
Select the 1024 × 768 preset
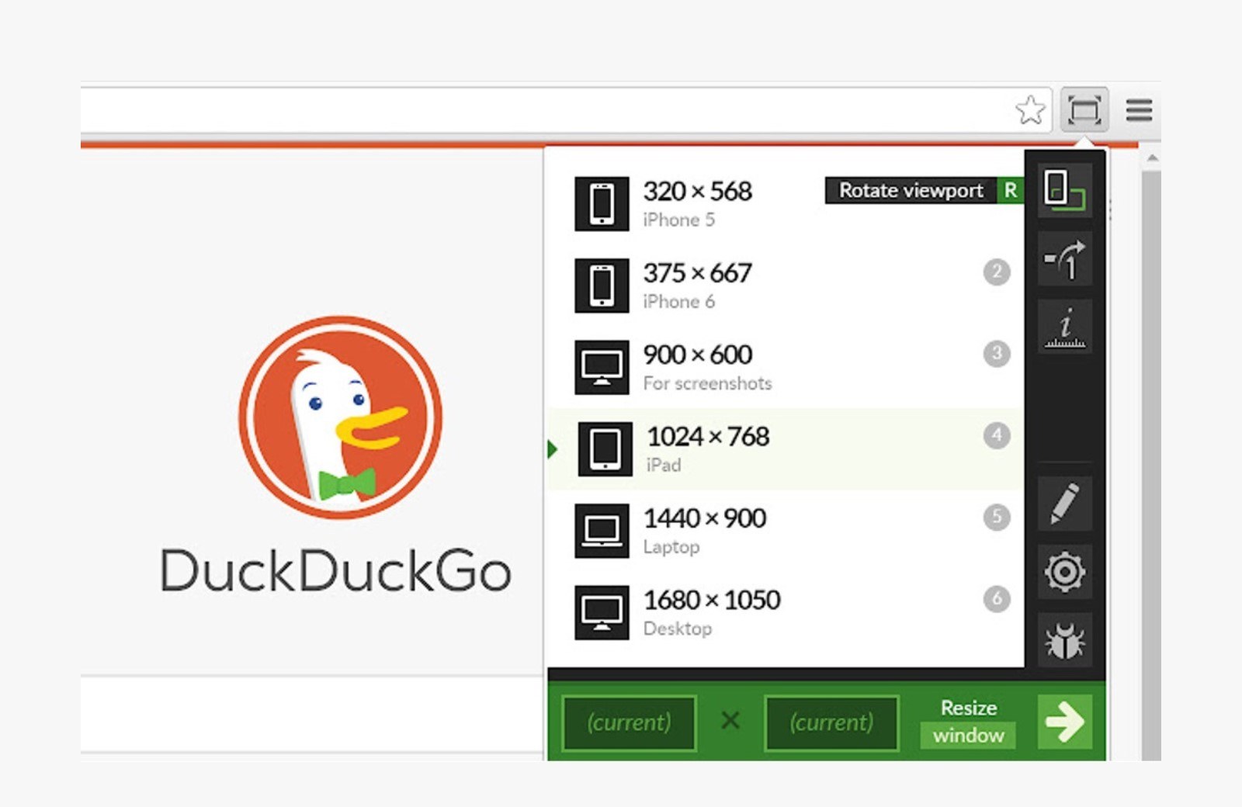(786, 449)
